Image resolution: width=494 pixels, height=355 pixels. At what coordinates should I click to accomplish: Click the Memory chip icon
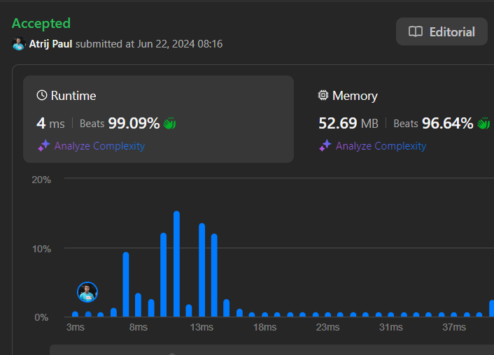[323, 95]
